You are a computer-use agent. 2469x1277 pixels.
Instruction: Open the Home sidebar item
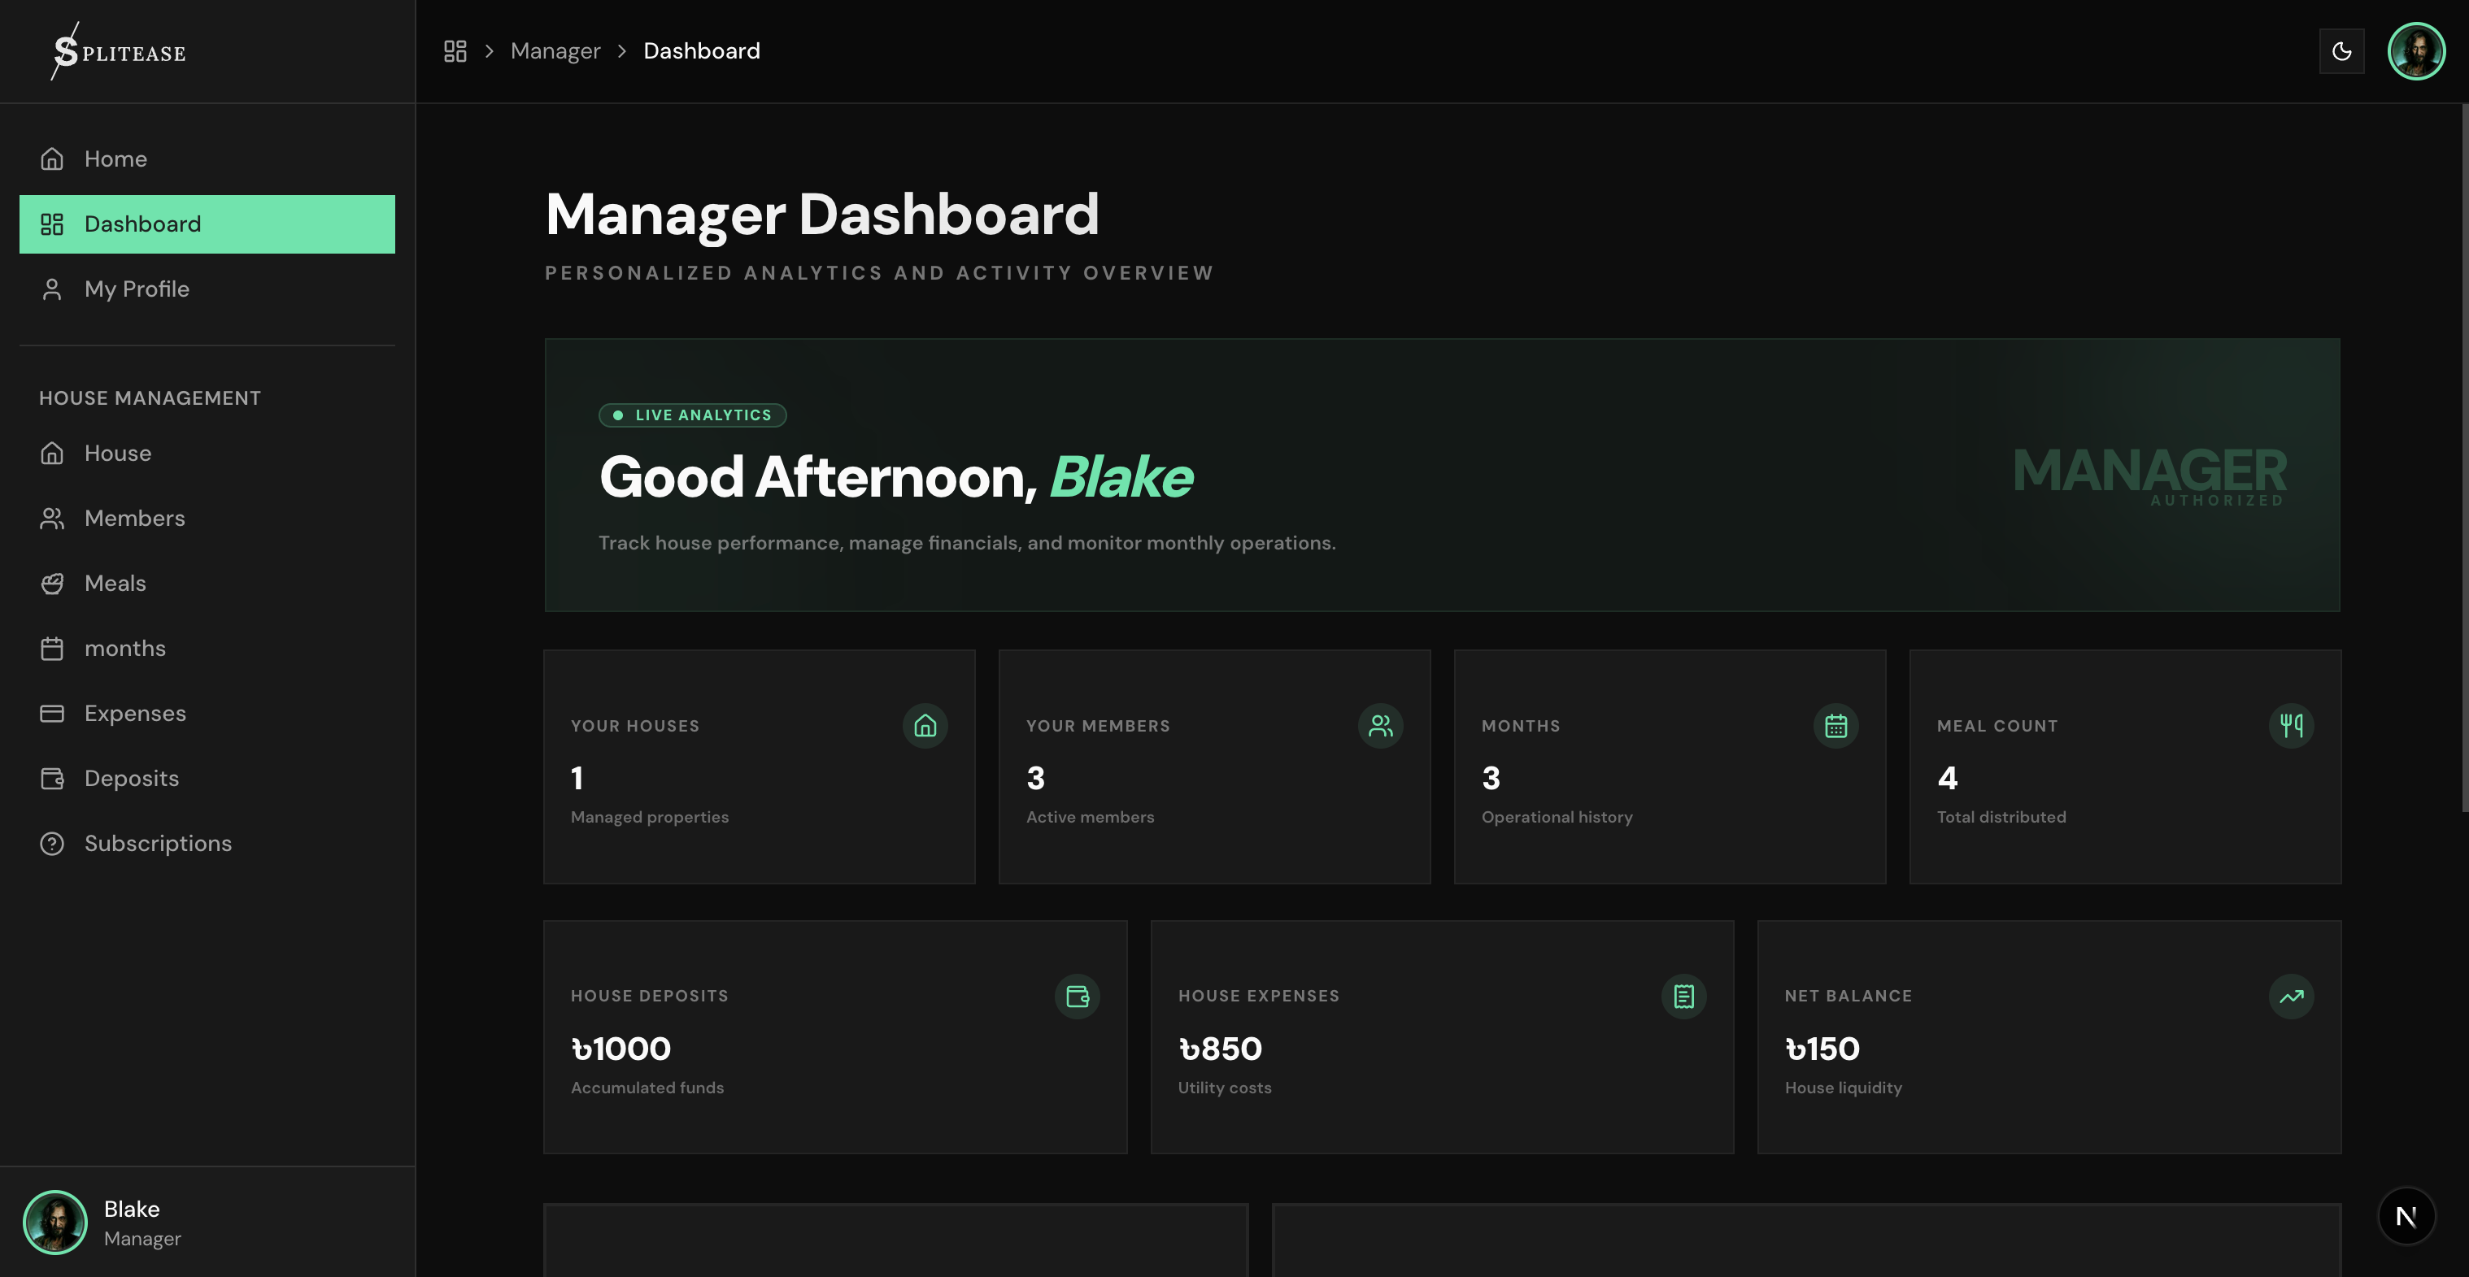[115, 159]
